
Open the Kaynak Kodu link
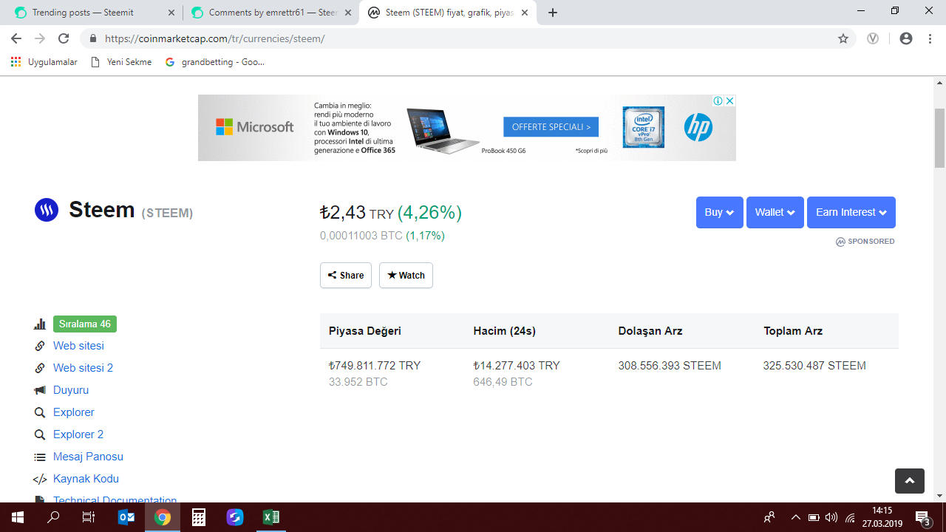[x=86, y=479]
